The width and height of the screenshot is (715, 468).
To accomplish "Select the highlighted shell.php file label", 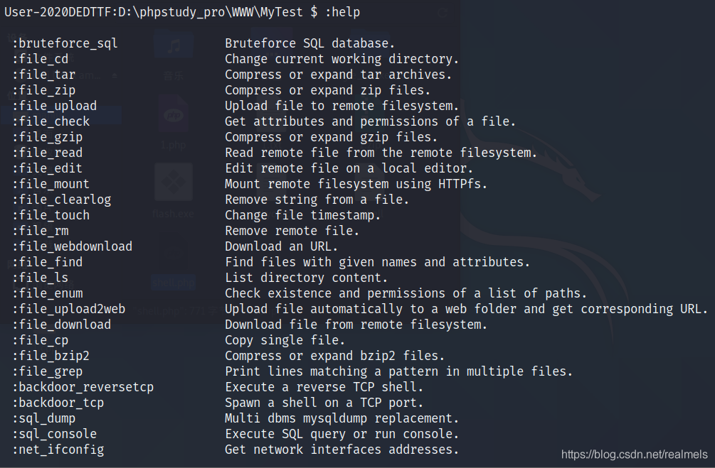I will (x=174, y=283).
